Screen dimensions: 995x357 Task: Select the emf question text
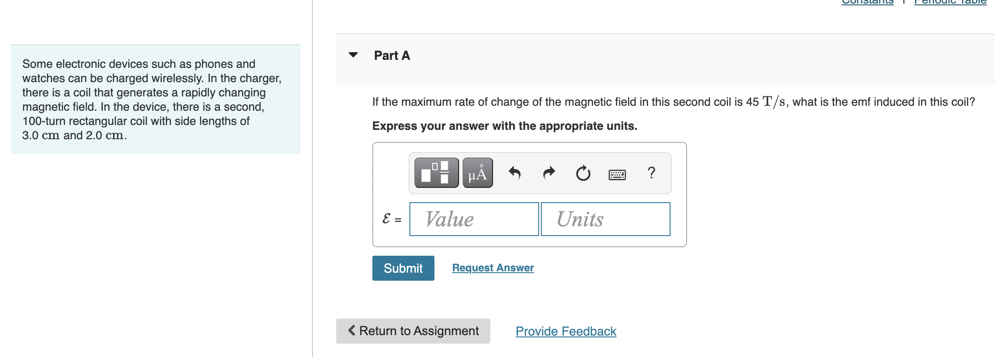coord(674,102)
